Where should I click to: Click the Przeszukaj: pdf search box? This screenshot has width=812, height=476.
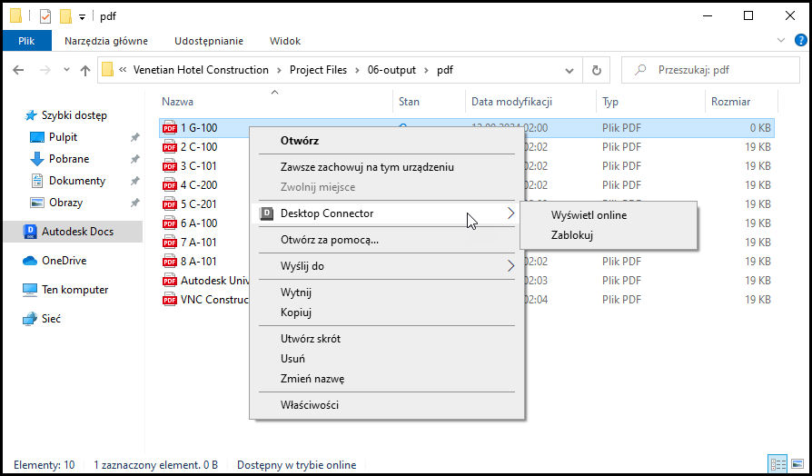(710, 70)
